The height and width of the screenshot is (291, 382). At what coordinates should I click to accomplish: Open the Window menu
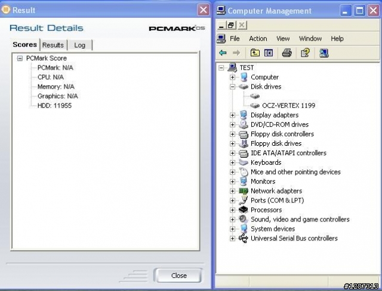click(x=310, y=39)
